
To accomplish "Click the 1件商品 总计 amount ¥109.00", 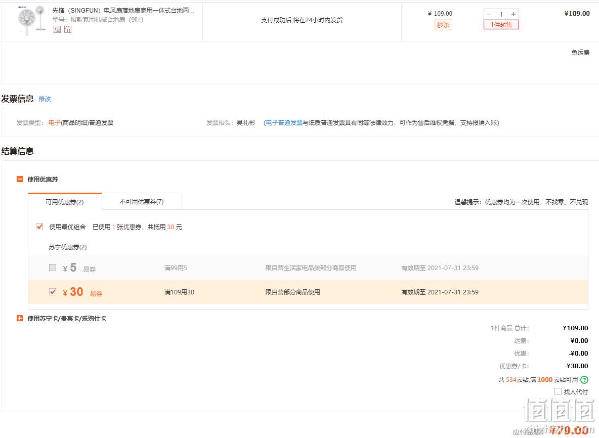I will (x=575, y=328).
